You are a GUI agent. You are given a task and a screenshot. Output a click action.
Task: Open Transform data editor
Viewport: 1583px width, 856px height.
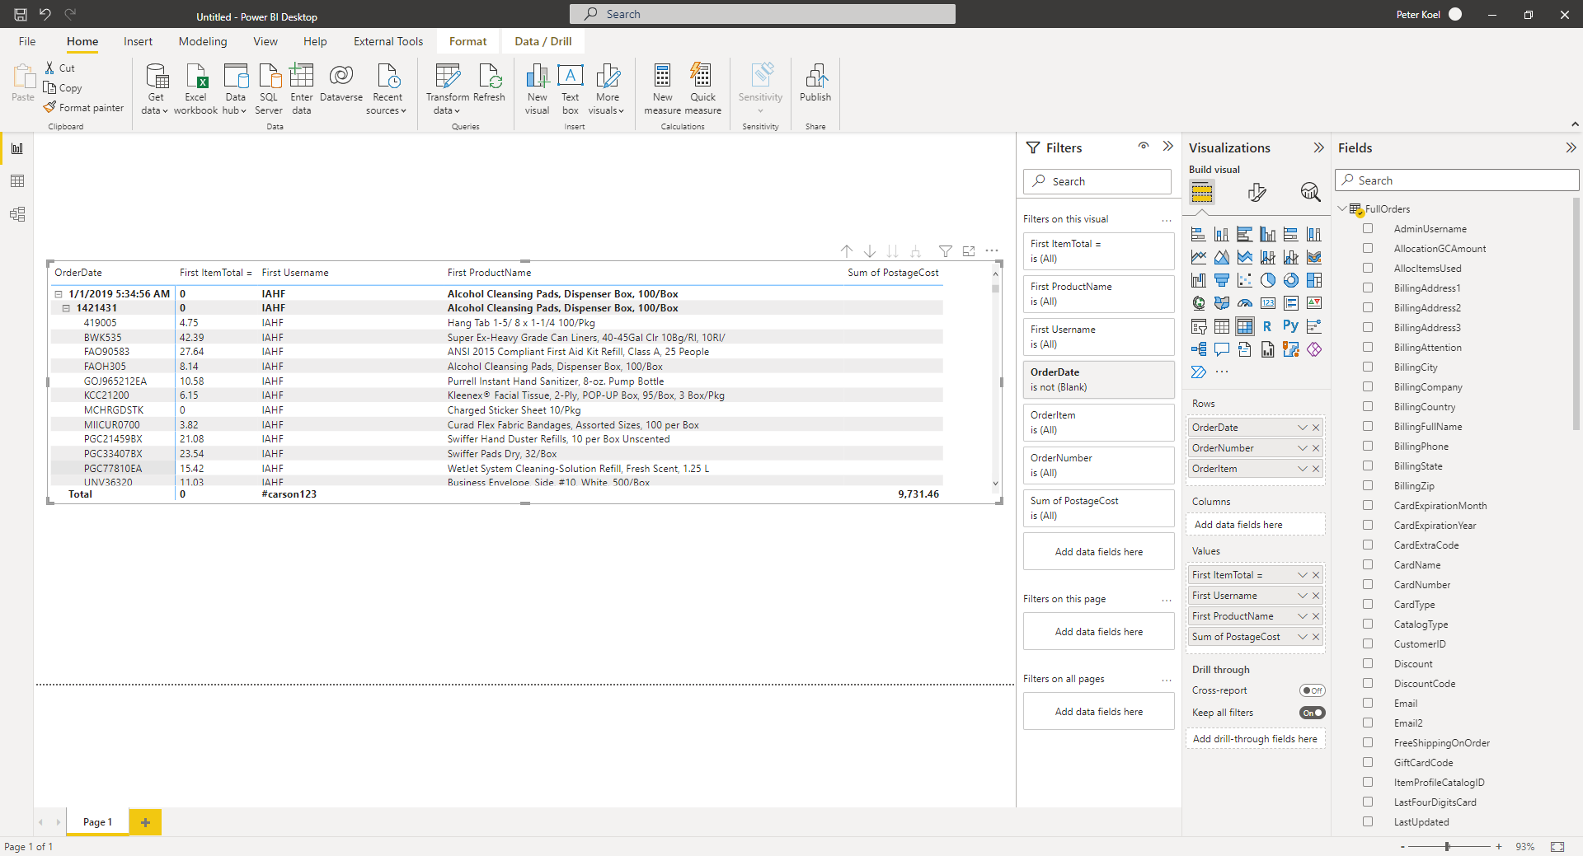pos(447,89)
